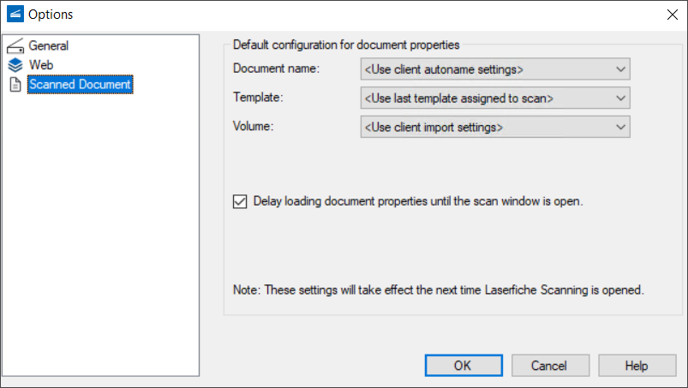Click the 'Document name:' label
This screenshot has height=388, width=688.
277,69
